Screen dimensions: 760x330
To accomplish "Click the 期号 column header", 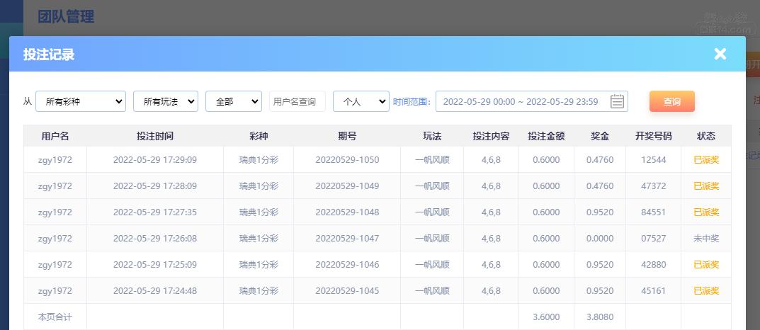I will (347, 136).
